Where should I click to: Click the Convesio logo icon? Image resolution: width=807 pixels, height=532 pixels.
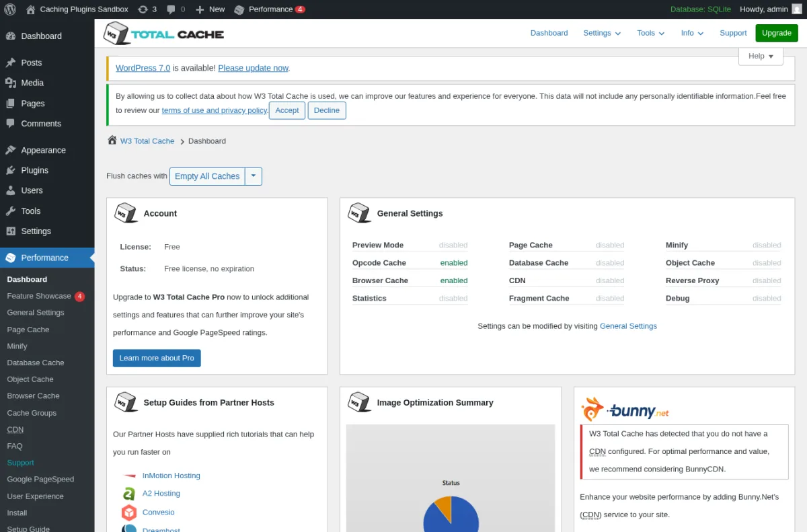[129, 512]
